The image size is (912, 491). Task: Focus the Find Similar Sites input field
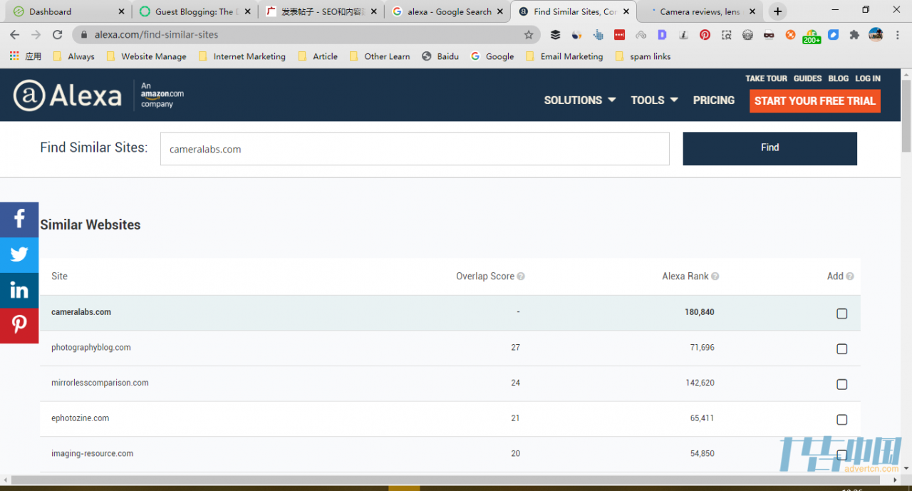[415, 149]
